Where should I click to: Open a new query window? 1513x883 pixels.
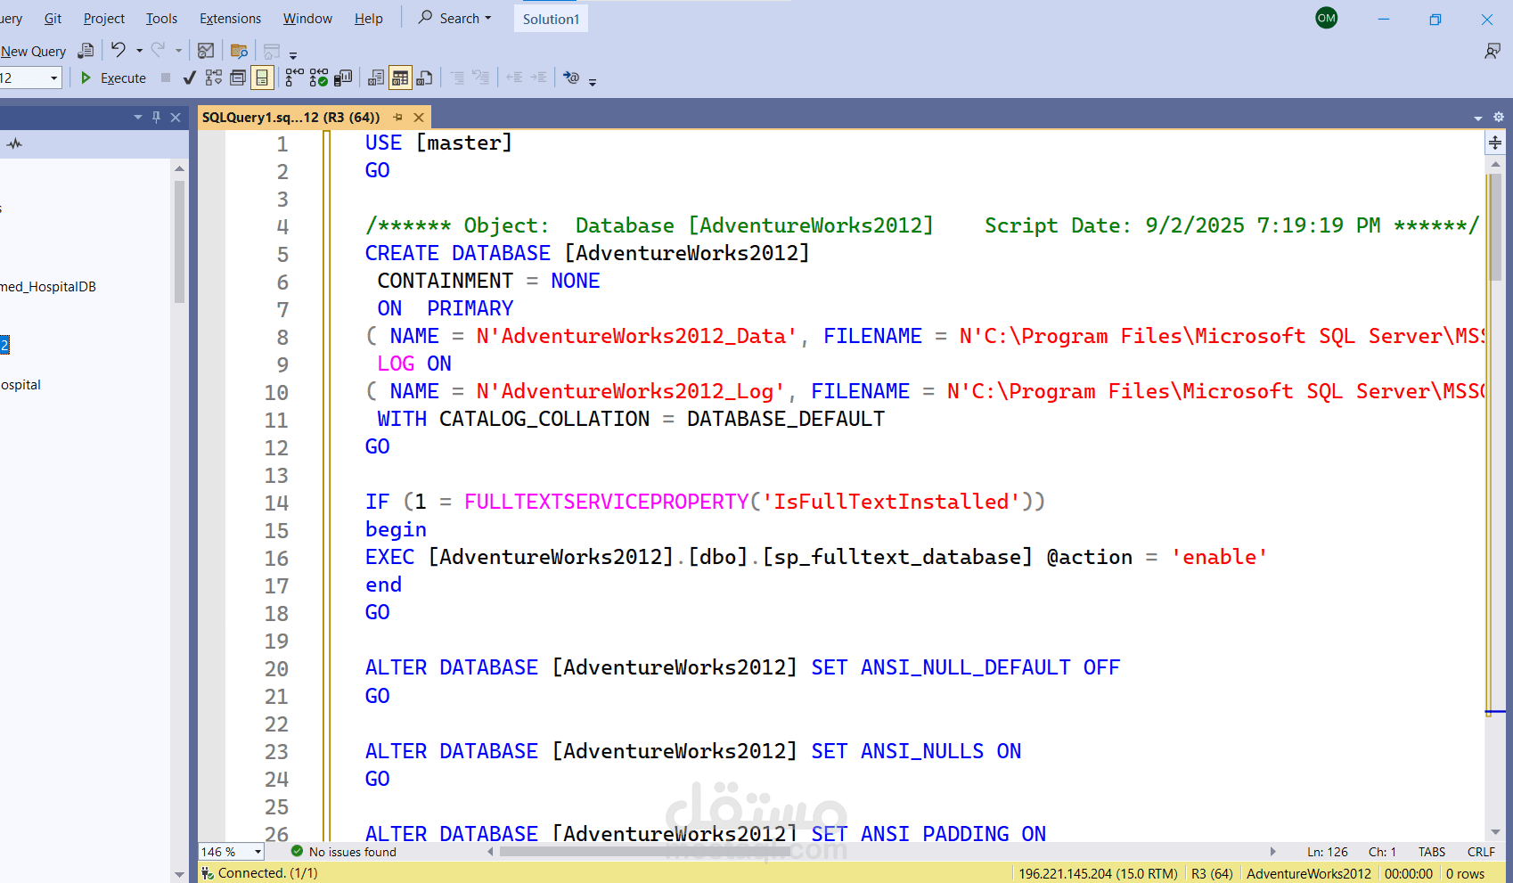tap(34, 51)
